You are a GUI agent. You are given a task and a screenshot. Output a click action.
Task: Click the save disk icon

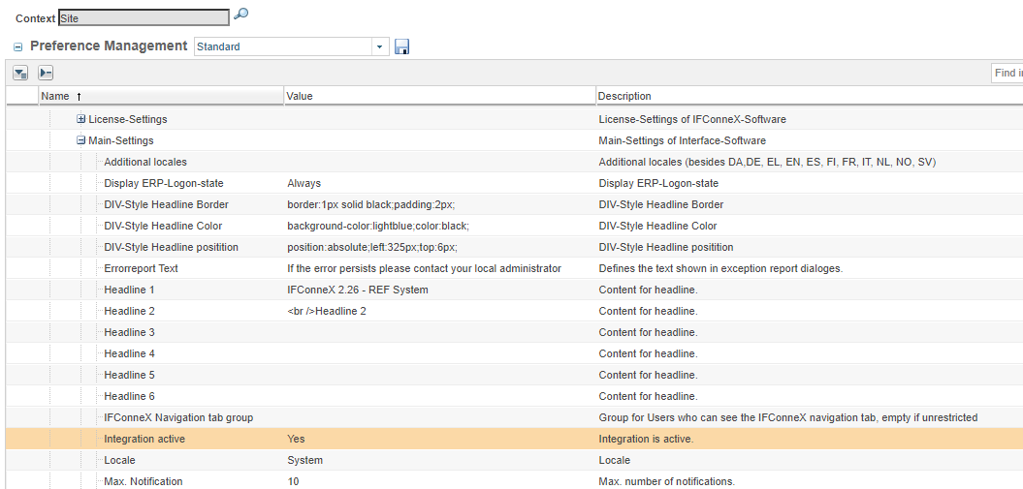[x=402, y=46]
